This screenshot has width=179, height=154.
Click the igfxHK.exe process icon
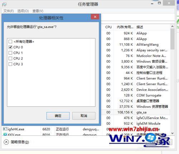coord(5,129)
